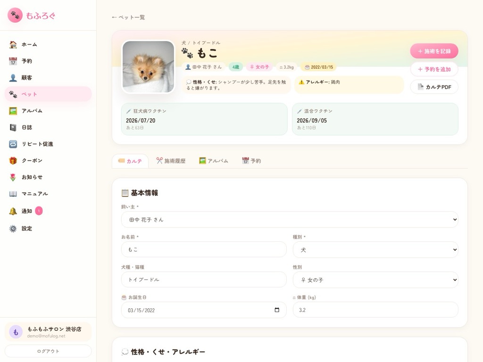
Task: Open クーポン in the sidebar
Action: [48, 161]
